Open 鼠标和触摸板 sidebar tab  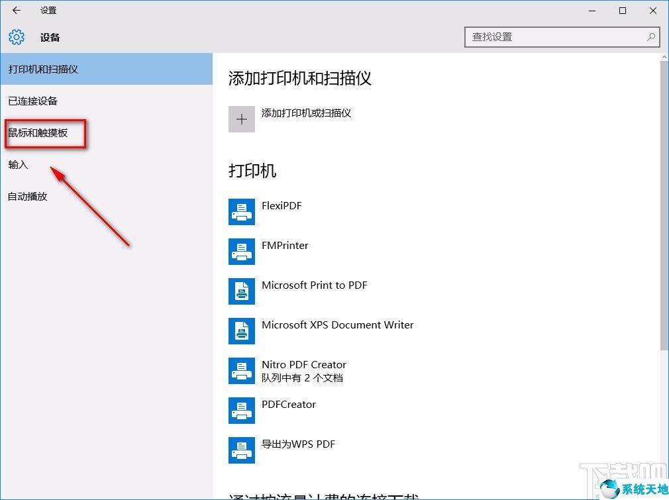pyautogui.click(x=106, y=132)
